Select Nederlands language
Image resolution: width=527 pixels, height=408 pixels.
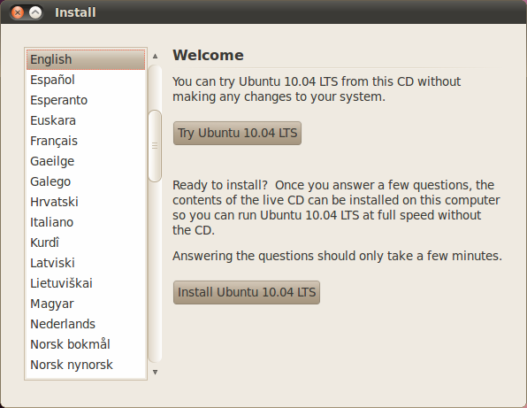pos(86,324)
